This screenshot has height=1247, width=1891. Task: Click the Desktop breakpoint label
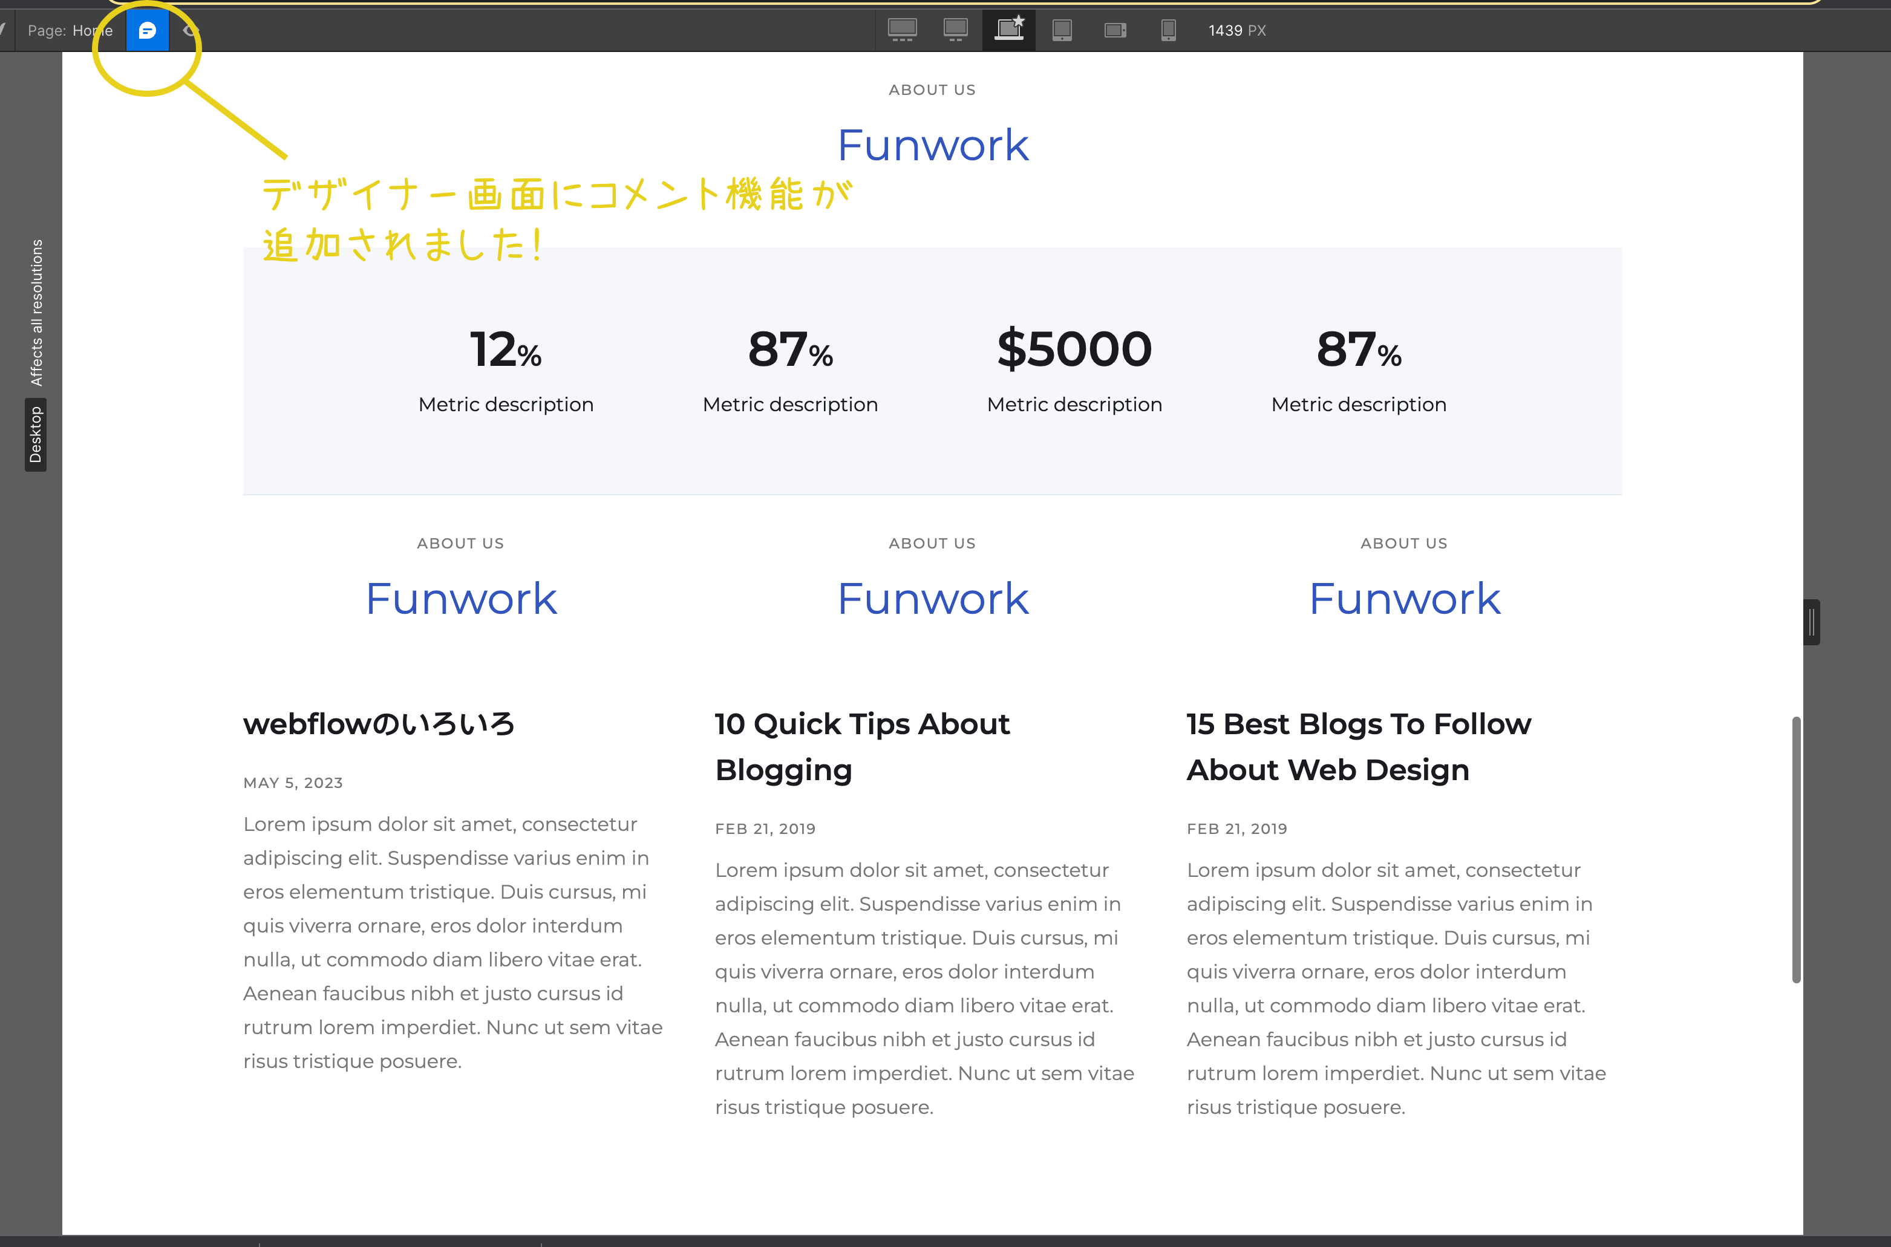point(36,434)
